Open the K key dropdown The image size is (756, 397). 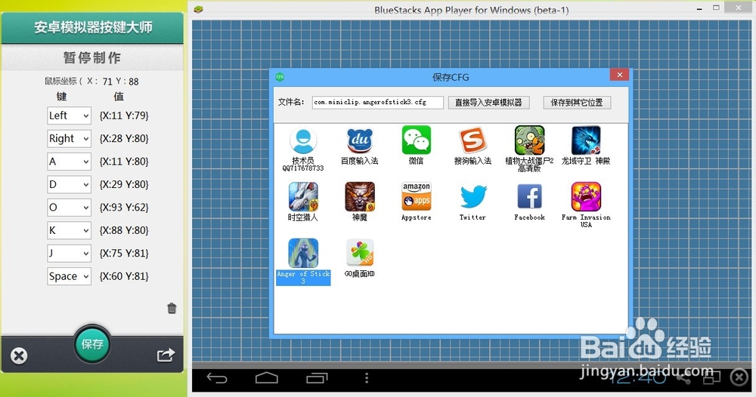click(x=69, y=230)
